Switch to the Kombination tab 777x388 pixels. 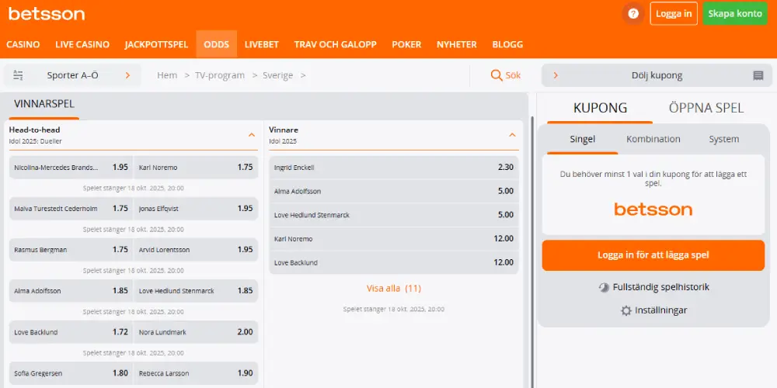(653, 140)
